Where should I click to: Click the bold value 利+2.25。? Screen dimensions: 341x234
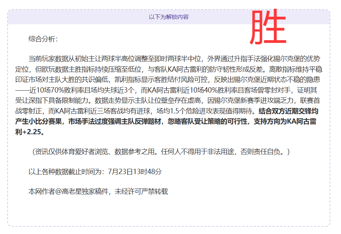[30, 132]
